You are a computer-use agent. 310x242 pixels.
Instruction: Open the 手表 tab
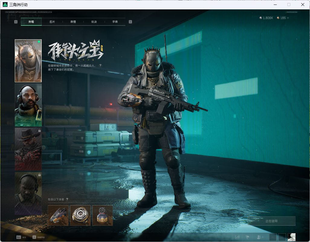pos(115,22)
